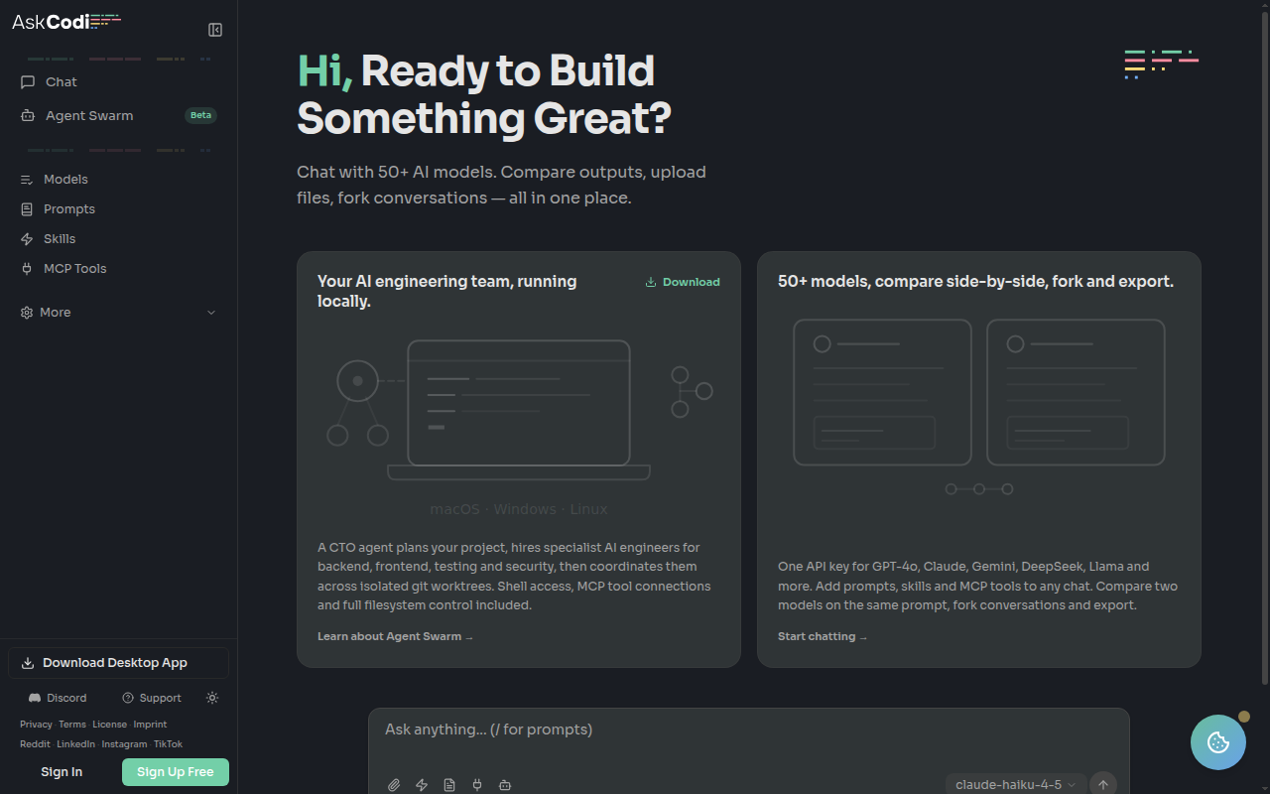Focus the Ask anything prompt field
1270x794 pixels.
[748, 729]
